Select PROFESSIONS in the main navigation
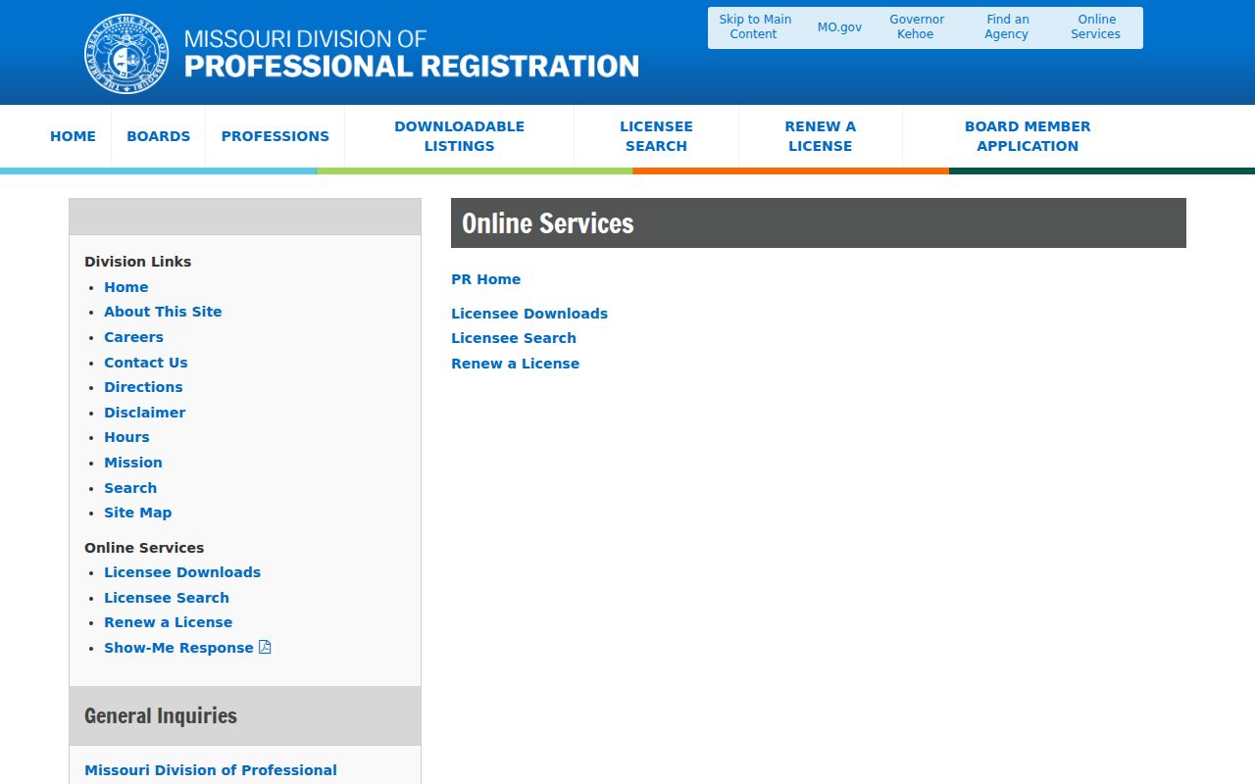 (276, 136)
